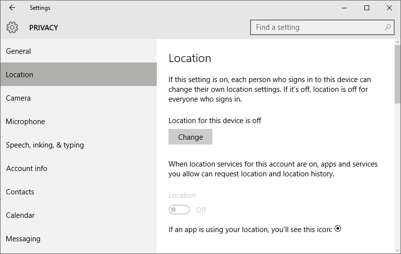Close the Settings window
401x254 pixels.
point(389,8)
